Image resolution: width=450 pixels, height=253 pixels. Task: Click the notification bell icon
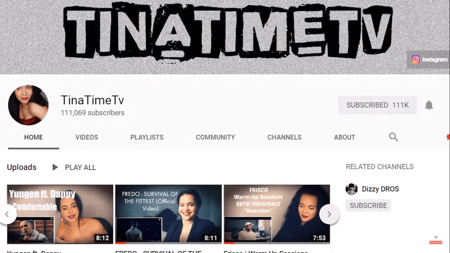[x=429, y=105]
